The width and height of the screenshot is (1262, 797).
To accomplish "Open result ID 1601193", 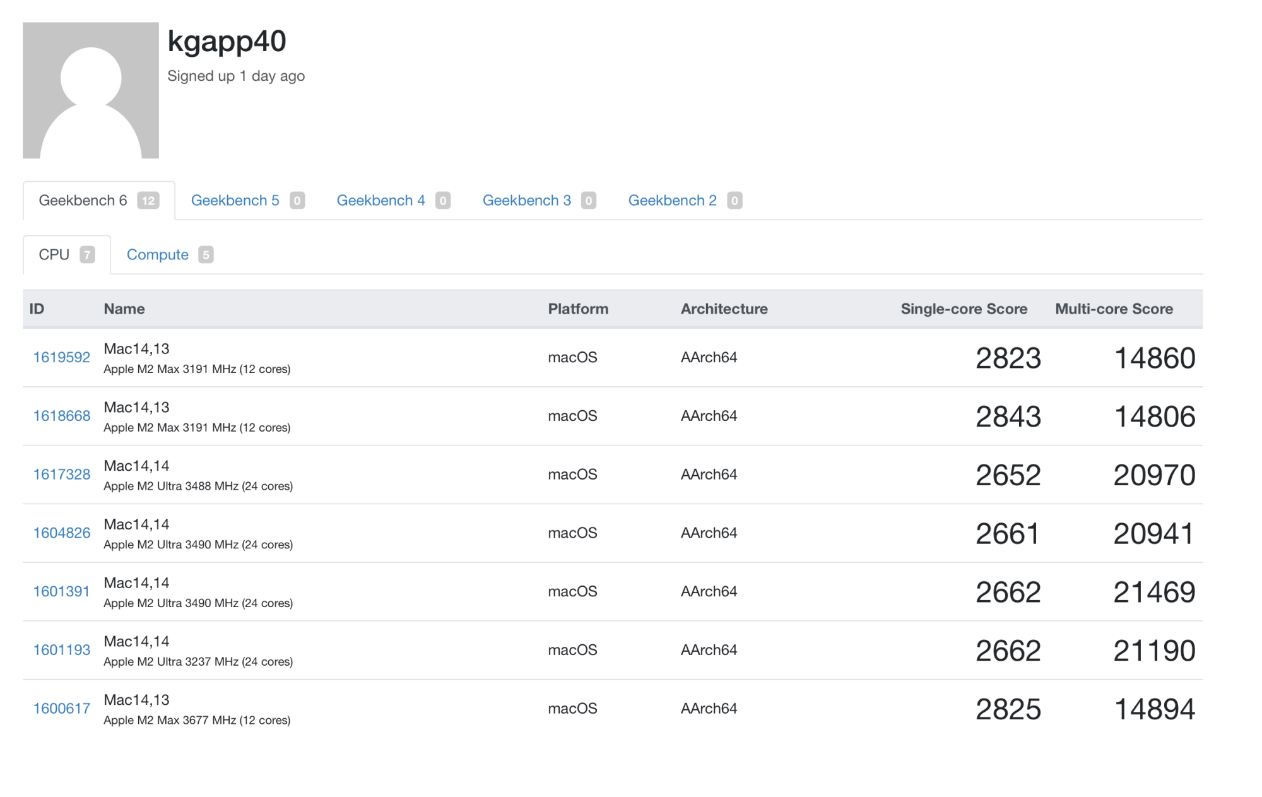I will [x=62, y=650].
